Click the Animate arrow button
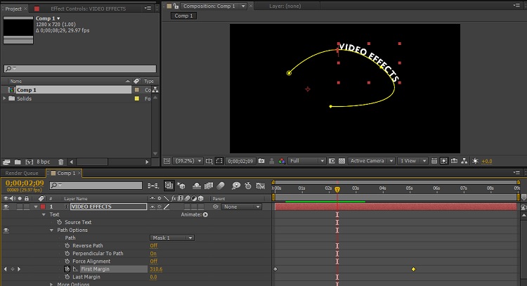Image resolution: width=527 pixels, height=286 pixels. (x=205, y=214)
